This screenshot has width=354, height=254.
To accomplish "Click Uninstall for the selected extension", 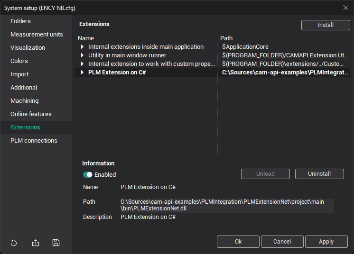I will [319, 174].
